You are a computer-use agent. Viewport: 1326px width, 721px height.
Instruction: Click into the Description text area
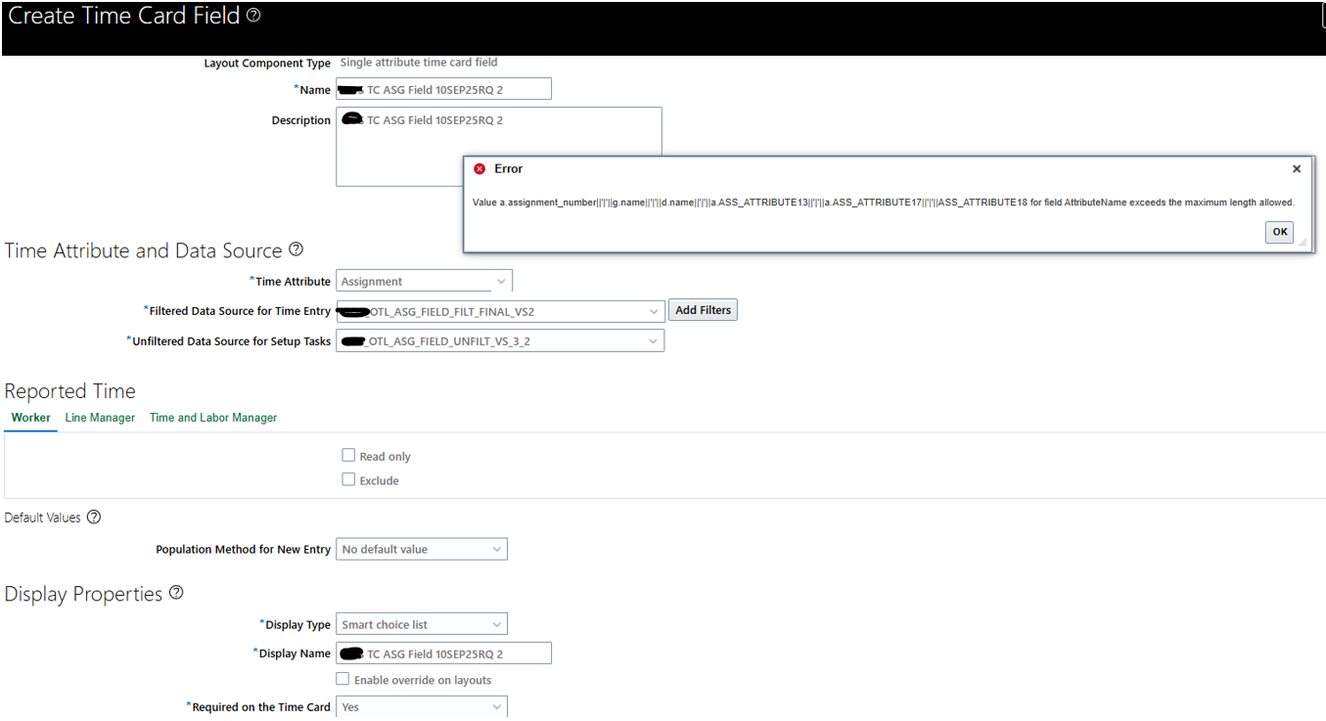pyautogui.click(x=499, y=147)
